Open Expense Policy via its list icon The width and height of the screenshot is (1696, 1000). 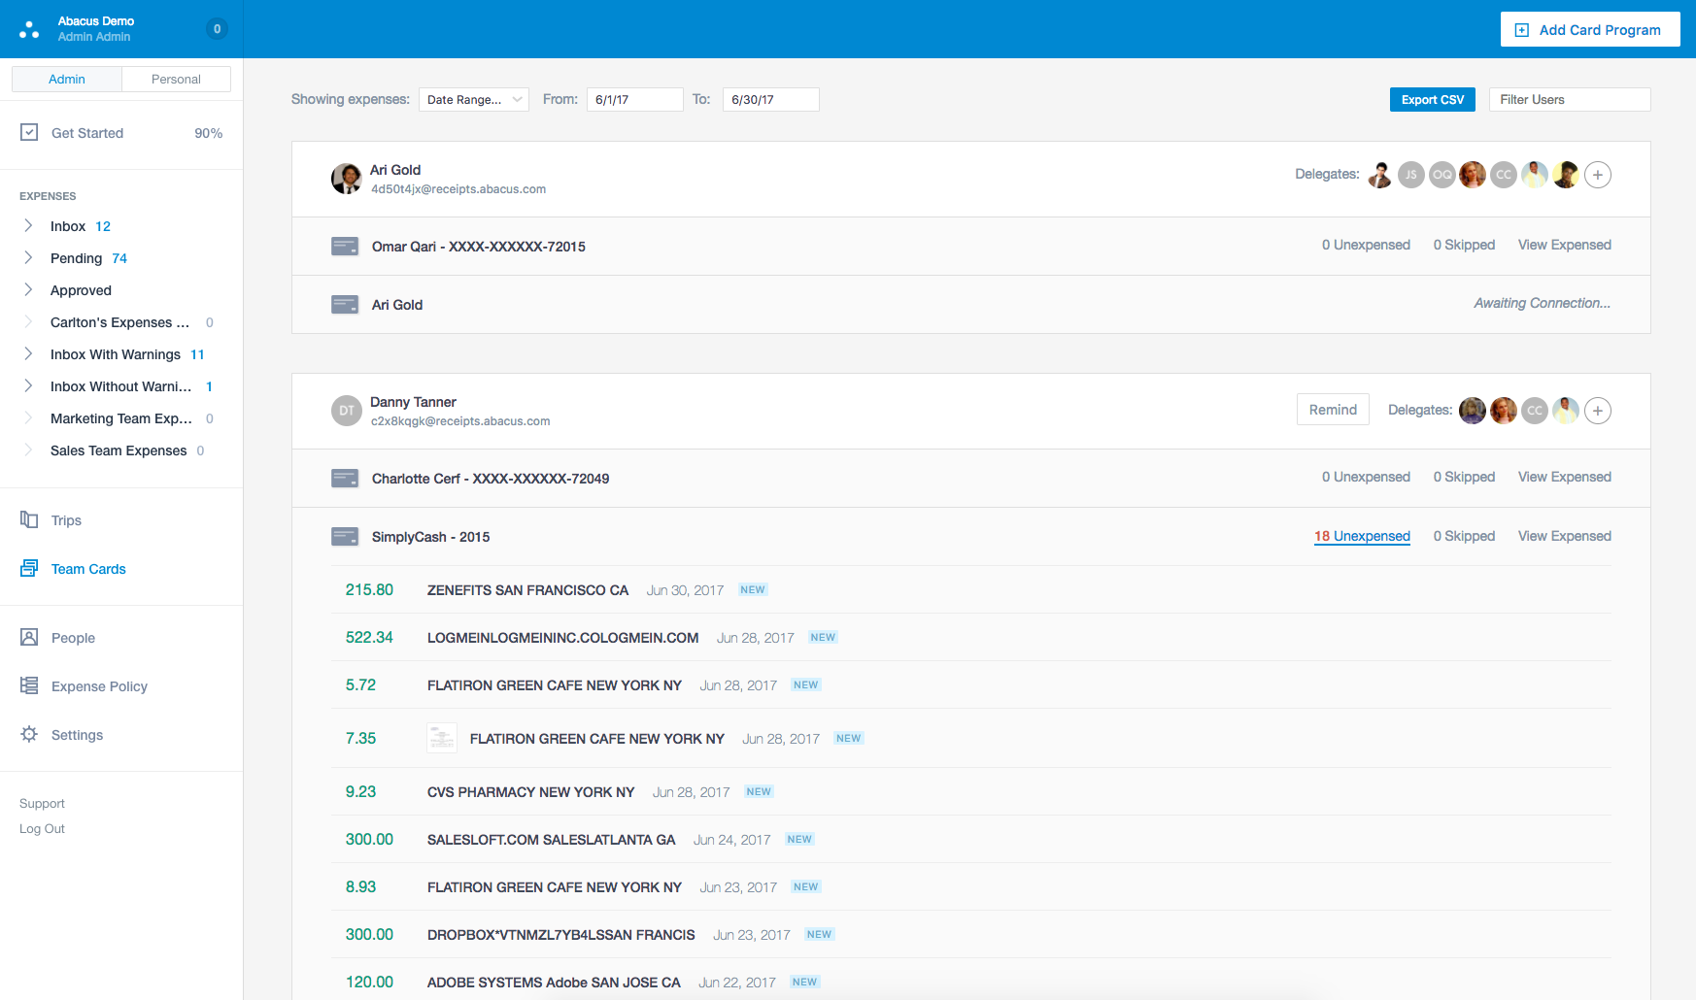click(29, 685)
